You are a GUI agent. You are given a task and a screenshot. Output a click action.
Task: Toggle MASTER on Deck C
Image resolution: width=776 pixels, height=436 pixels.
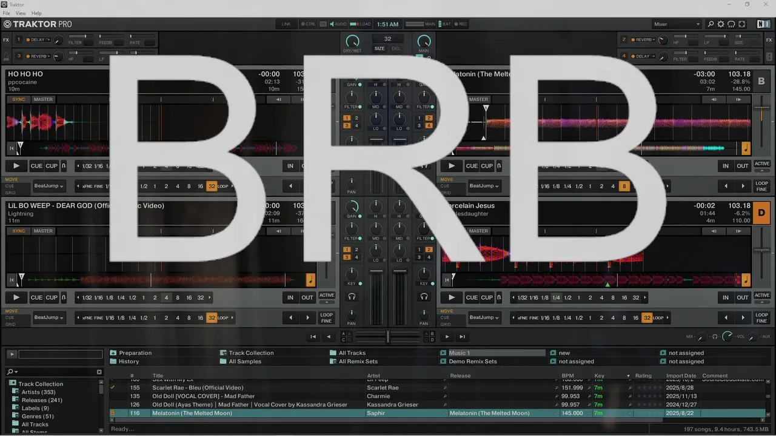pos(43,231)
